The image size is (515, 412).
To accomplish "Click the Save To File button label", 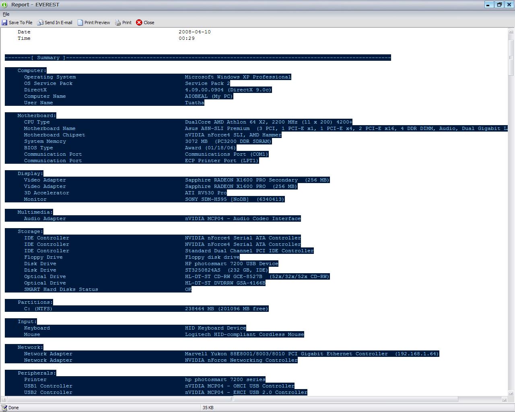I will click(21, 23).
